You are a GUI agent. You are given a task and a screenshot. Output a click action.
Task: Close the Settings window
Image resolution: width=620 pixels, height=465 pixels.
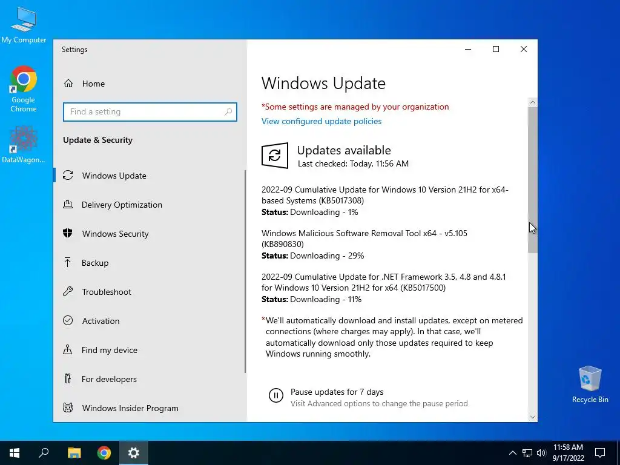click(524, 50)
